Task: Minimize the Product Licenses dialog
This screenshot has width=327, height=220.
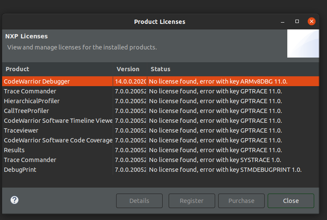Action: coord(283,21)
